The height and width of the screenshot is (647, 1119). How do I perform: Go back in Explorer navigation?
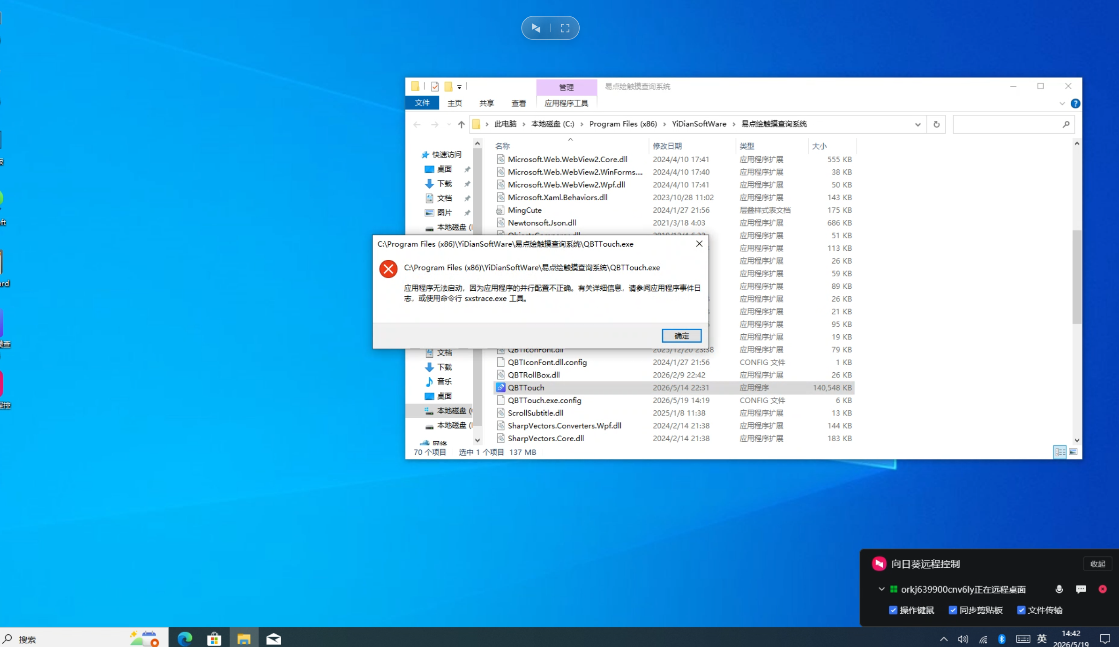click(417, 124)
